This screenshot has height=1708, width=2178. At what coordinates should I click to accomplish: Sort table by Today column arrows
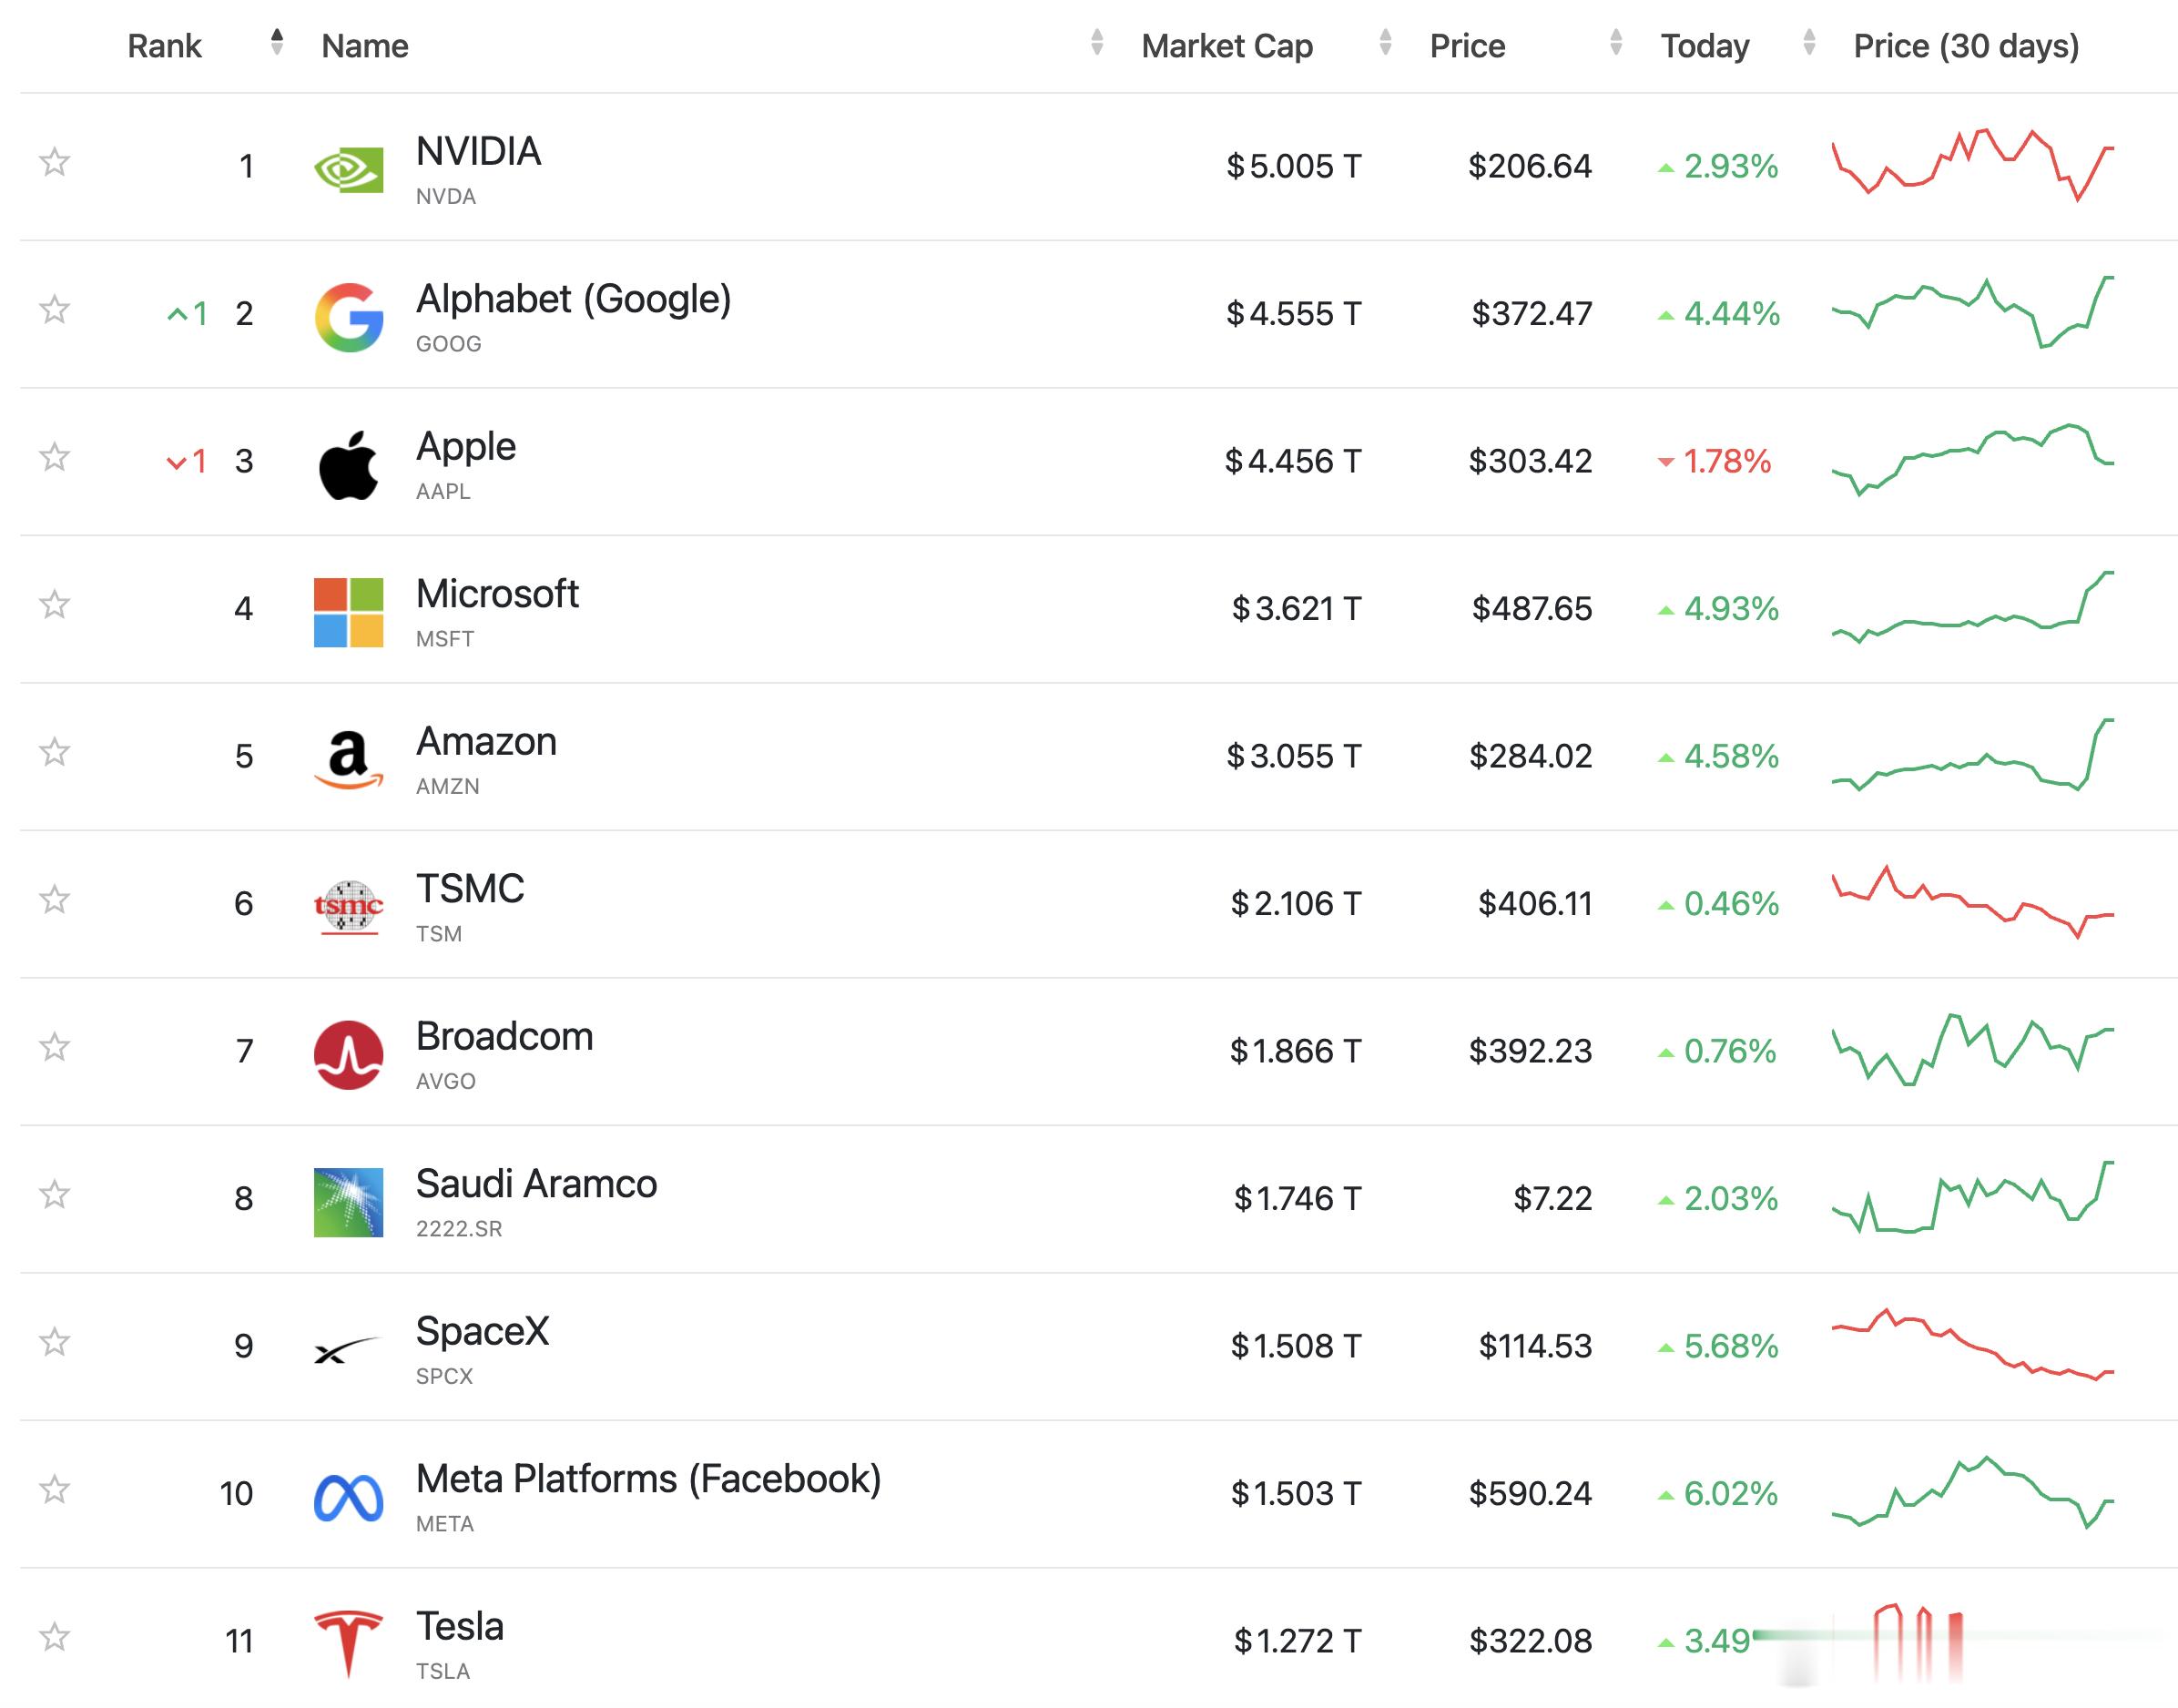point(1809,42)
